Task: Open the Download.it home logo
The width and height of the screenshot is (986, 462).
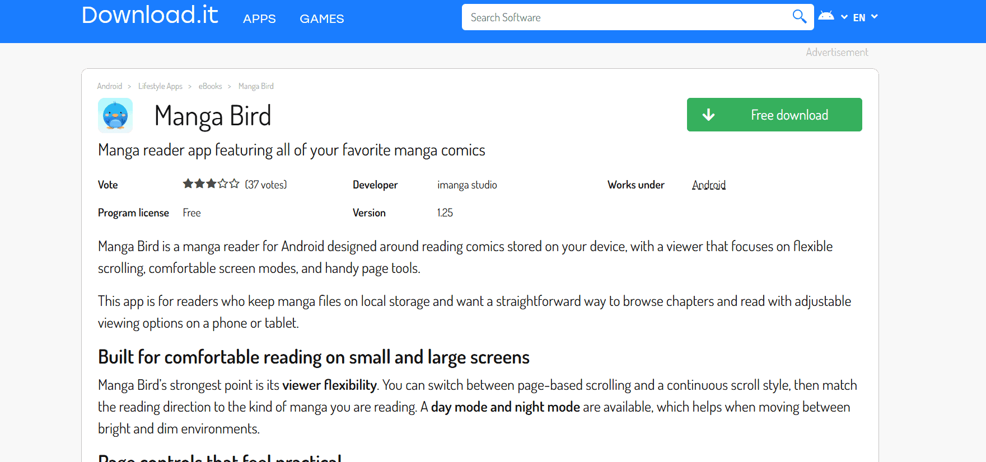Action: 149,15
